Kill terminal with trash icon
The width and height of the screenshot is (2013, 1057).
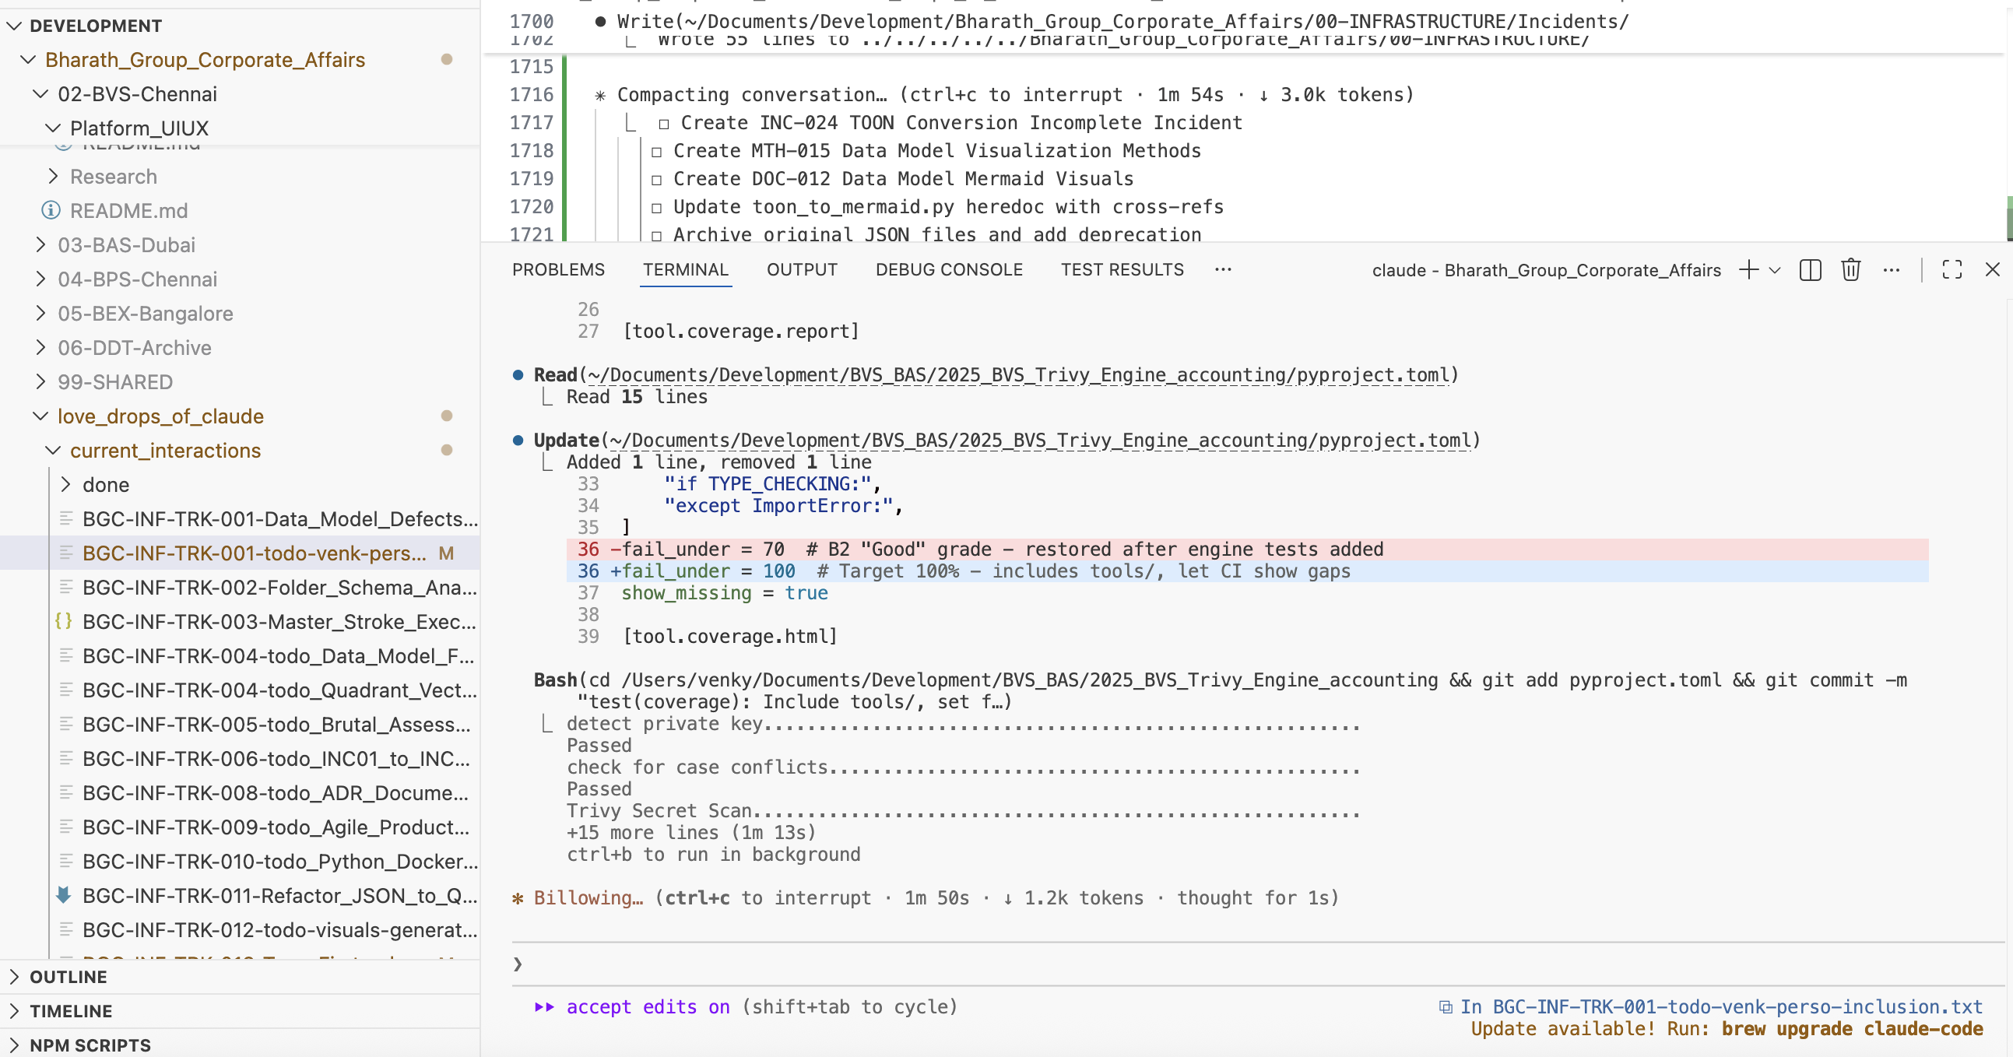(1850, 270)
